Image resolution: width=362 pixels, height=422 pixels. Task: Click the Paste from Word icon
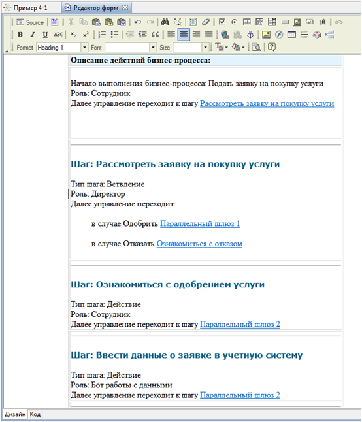tap(122, 22)
